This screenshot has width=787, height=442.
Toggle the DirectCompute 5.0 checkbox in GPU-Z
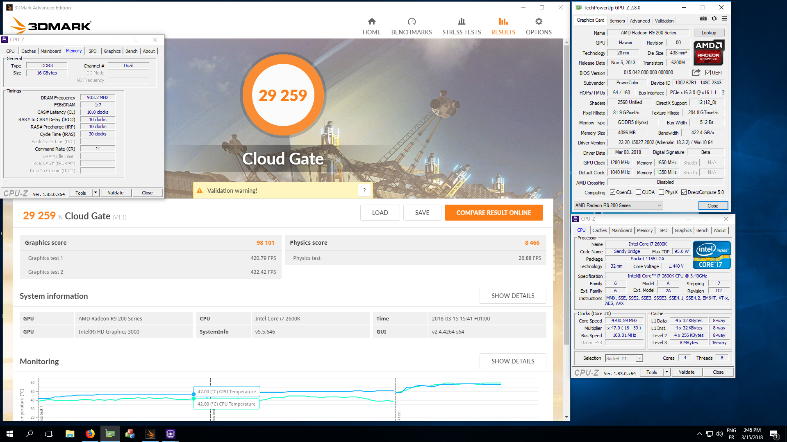click(x=684, y=192)
